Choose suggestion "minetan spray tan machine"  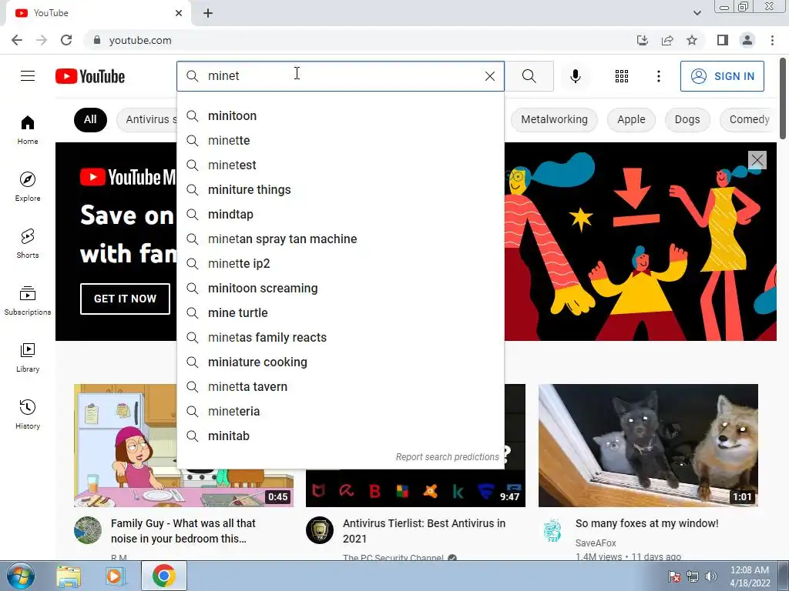click(340, 239)
